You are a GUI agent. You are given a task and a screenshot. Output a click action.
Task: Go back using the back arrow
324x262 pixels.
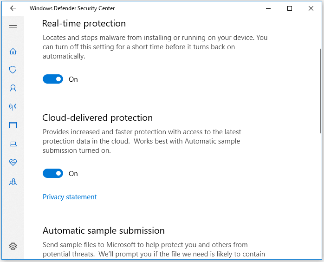13,8
